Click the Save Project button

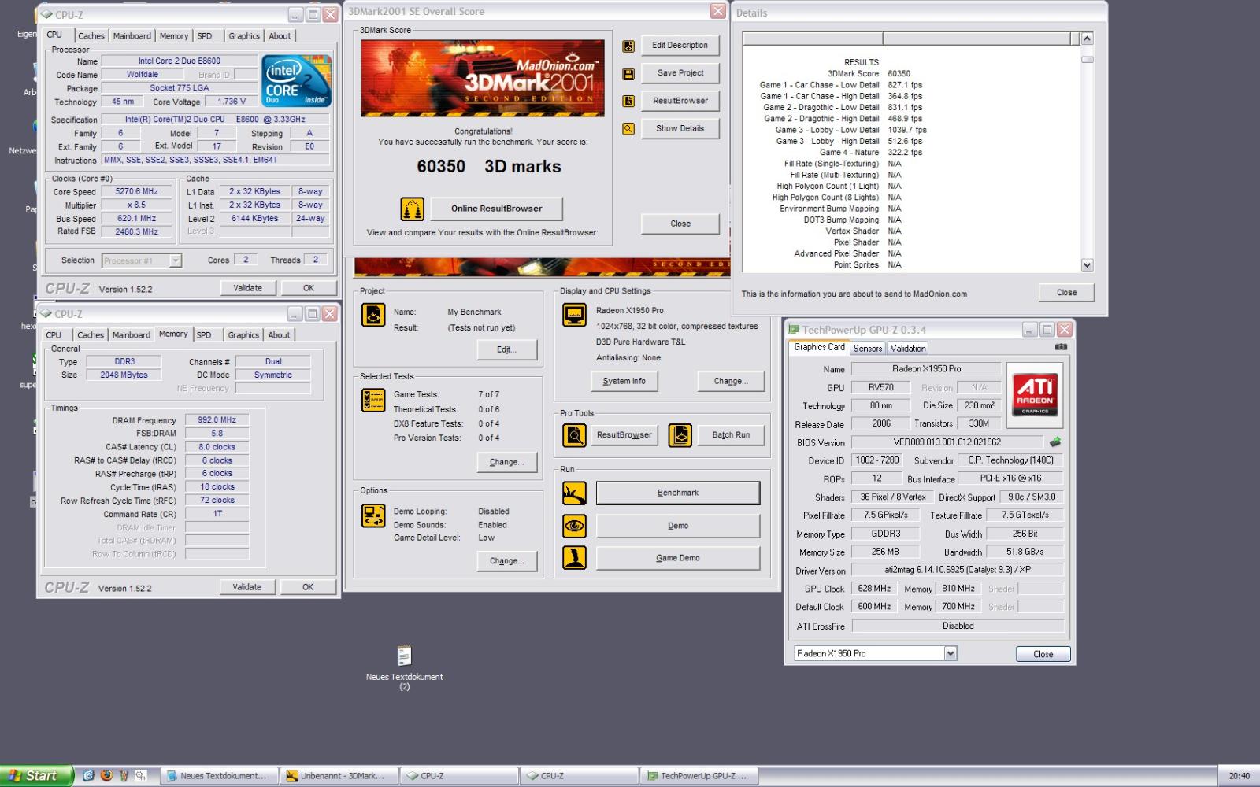click(x=680, y=72)
